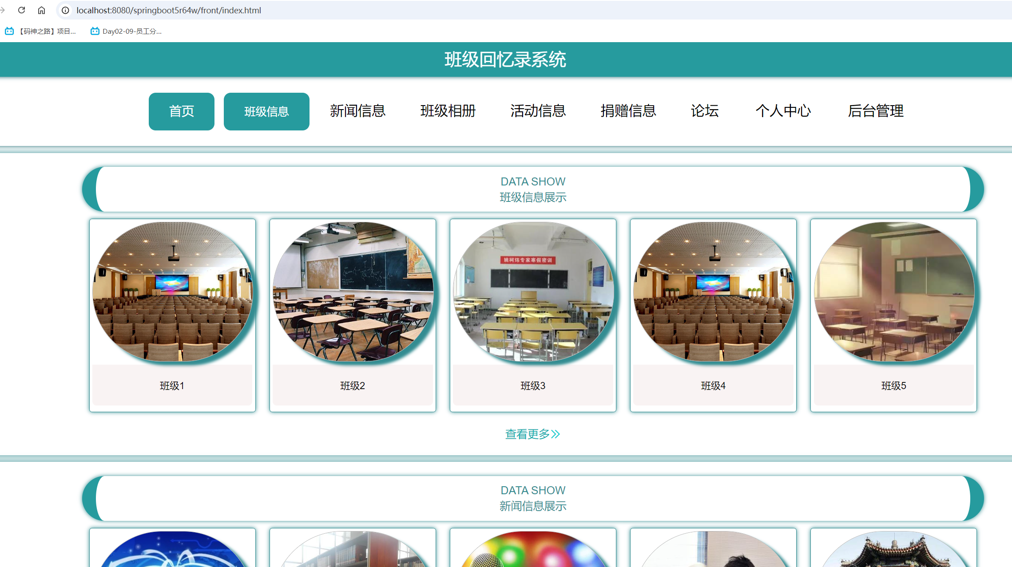The width and height of the screenshot is (1012, 567).
Task: Select the 班级信息 menu item
Action: [266, 111]
